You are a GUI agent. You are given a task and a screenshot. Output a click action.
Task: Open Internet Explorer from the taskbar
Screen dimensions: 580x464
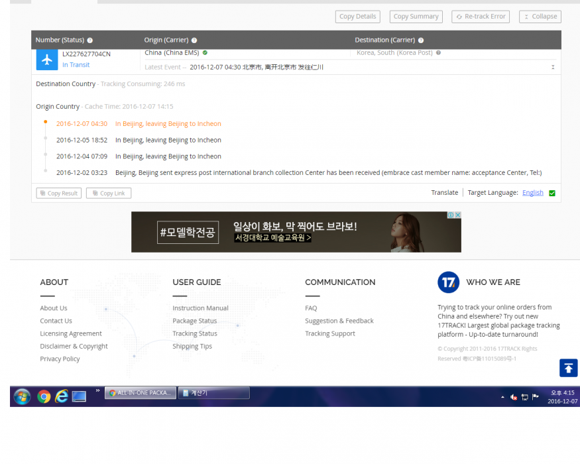62,396
